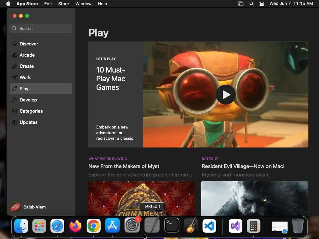
Task: Click "Mystery and monsters await." subtitle
Action: [x=236, y=175]
